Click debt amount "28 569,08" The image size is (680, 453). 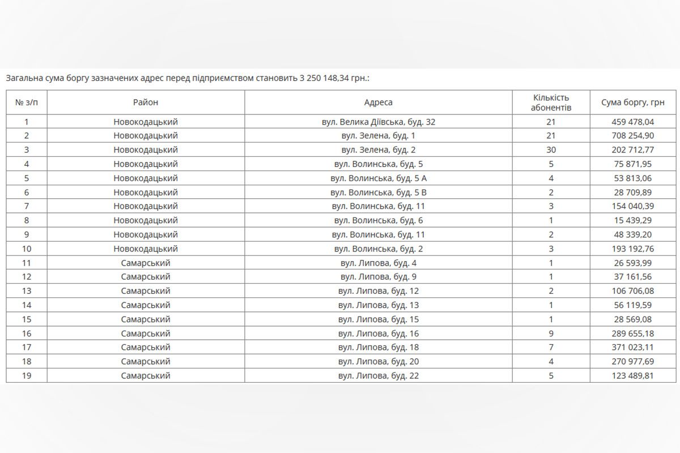click(x=632, y=319)
